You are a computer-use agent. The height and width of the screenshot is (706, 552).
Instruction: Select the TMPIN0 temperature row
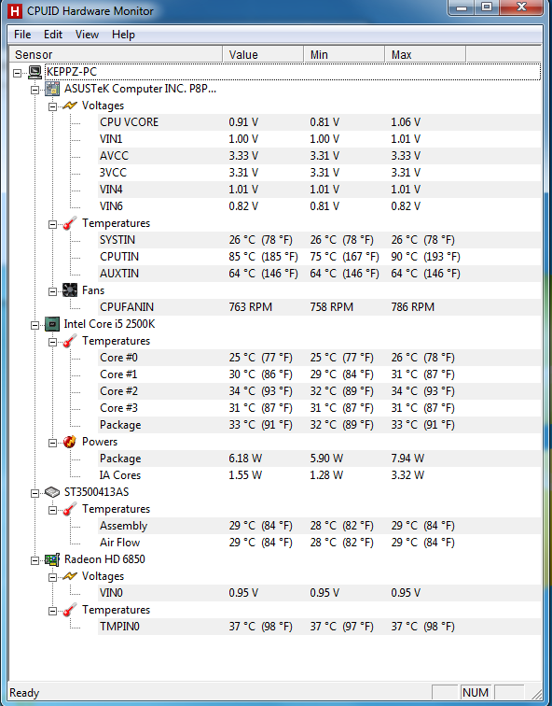tap(319, 627)
